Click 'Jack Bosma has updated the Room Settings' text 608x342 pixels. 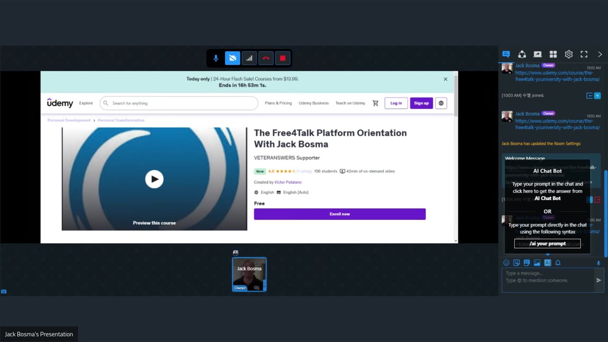541,143
